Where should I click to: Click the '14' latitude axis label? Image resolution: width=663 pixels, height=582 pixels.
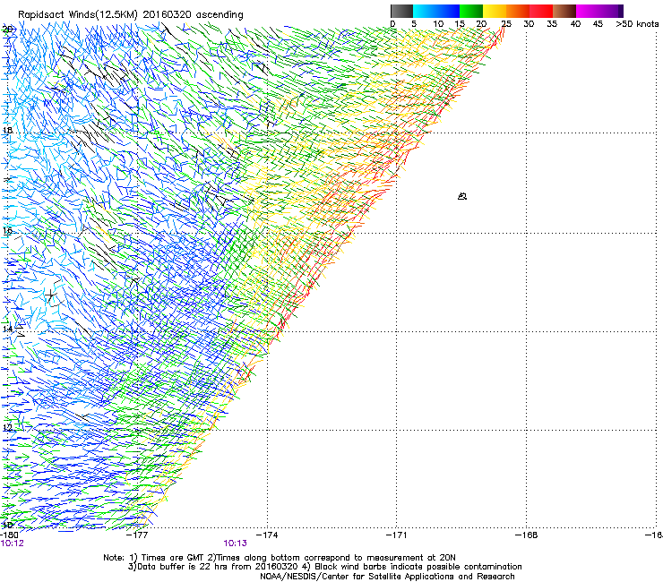pos(7,329)
